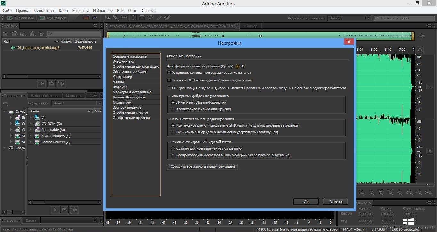Open Эффекты menu

(80, 11)
